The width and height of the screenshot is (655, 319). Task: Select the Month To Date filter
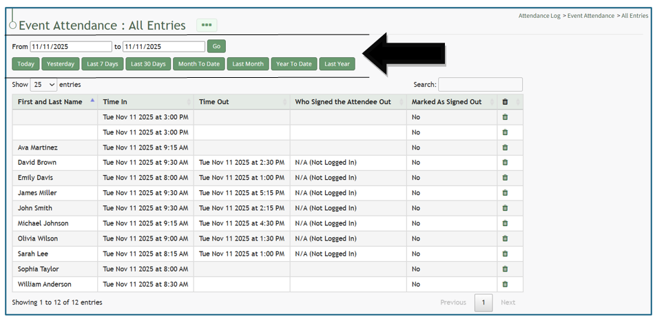coord(198,64)
